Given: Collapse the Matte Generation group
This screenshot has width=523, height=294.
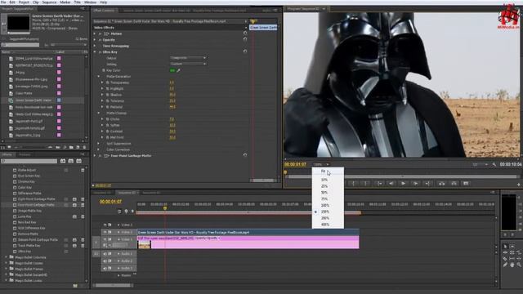Looking at the screenshot, I should click(99, 76).
